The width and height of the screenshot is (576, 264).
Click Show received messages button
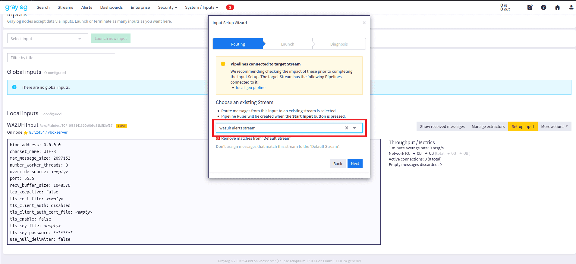click(442, 126)
